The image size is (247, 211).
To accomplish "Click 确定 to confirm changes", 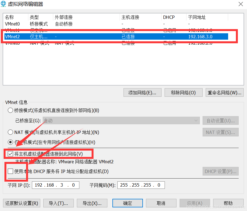I will 127,203.
